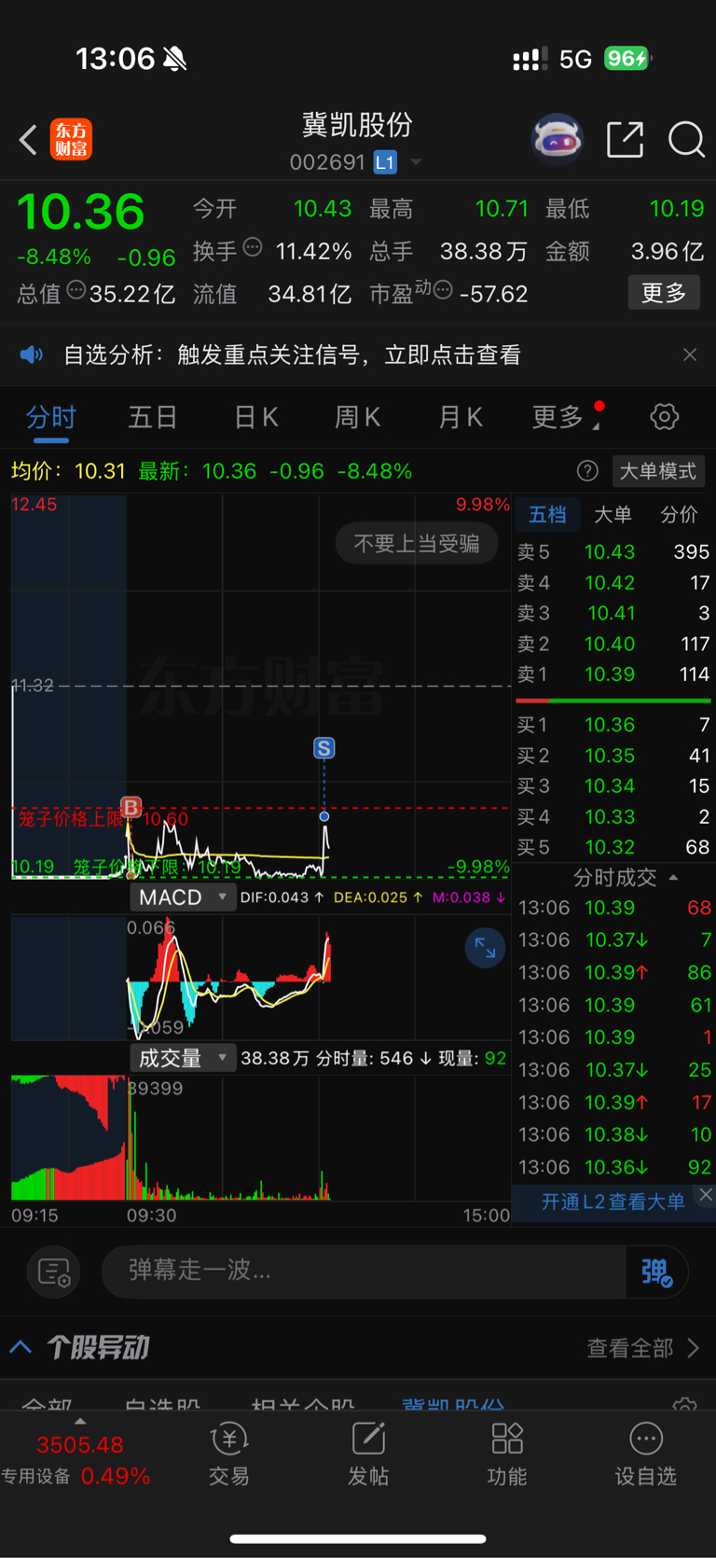Open the bullet comment list icon
The height and width of the screenshot is (1558, 716).
54,1272
